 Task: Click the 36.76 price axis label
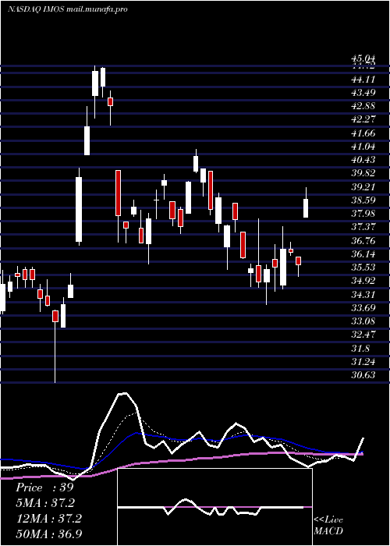(x=363, y=240)
